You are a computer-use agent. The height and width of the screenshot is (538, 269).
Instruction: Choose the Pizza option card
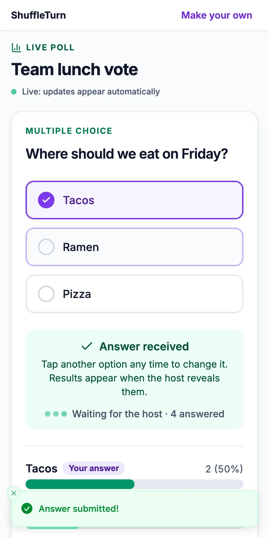coord(134,294)
